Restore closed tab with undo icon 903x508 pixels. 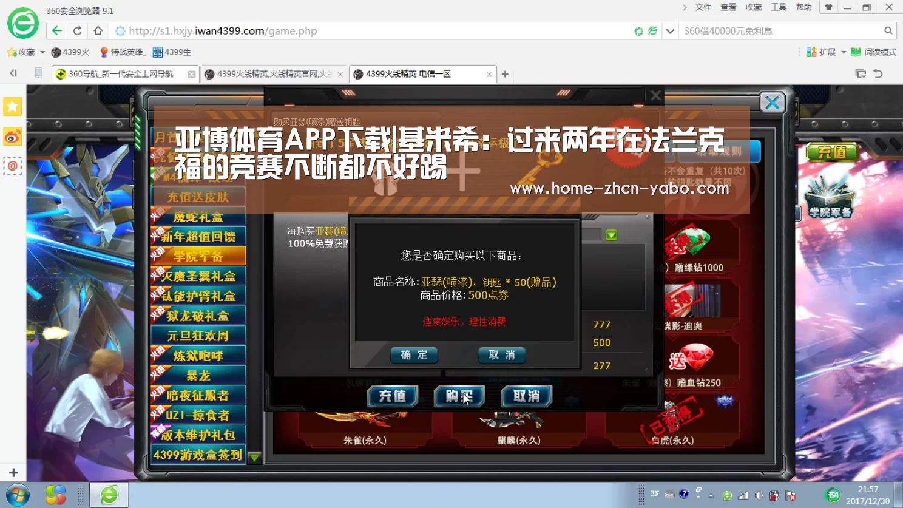pos(878,73)
